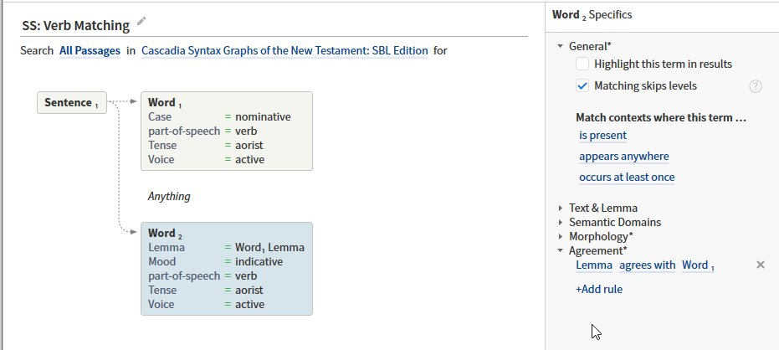The width and height of the screenshot is (779, 350).
Task: Click the pencil edit icon beside Verb Matching
Action: pyautogui.click(x=141, y=21)
